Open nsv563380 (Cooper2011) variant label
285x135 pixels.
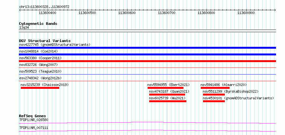pyautogui.click(x=40, y=58)
